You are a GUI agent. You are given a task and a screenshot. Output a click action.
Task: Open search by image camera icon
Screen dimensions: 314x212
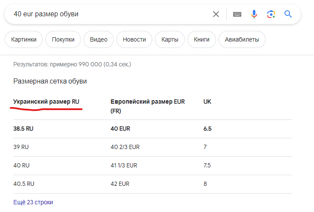(271, 14)
